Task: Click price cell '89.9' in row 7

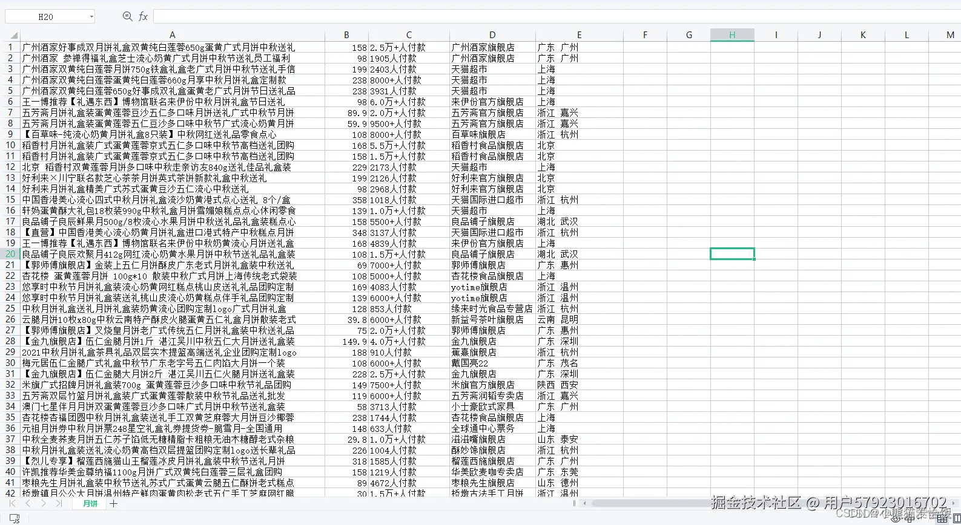Action: pos(346,112)
